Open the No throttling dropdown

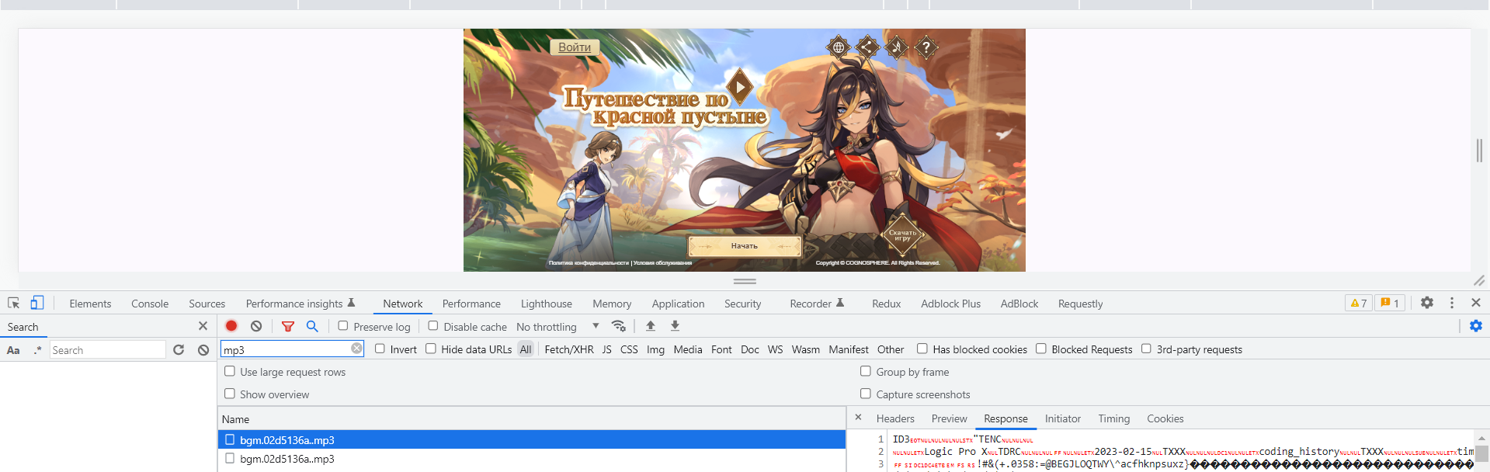point(557,327)
